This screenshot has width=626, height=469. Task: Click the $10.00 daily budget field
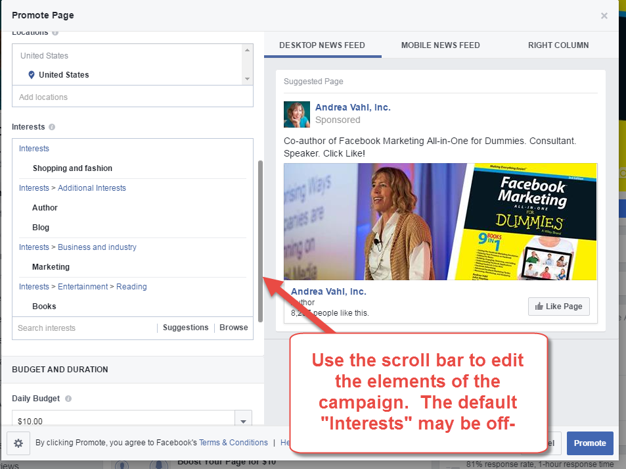pos(123,419)
